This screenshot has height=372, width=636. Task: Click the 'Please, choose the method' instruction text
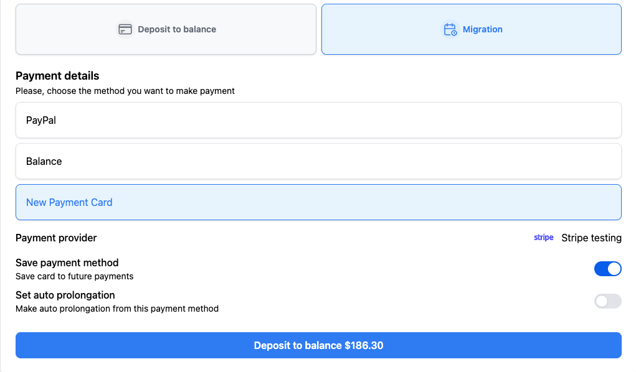(125, 91)
